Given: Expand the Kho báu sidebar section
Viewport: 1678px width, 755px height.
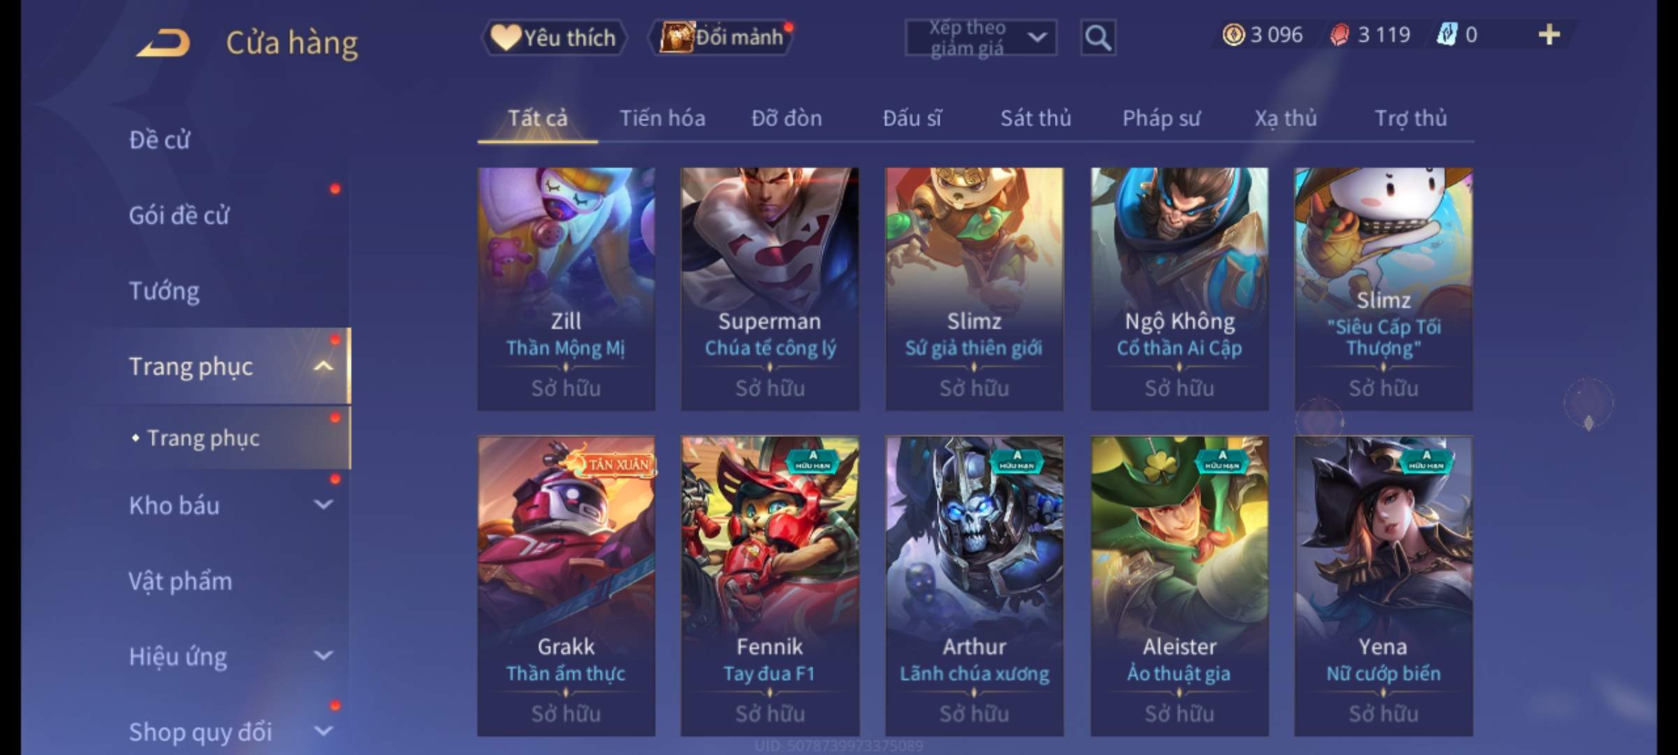Looking at the screenshot, I should tap(323, 505).
